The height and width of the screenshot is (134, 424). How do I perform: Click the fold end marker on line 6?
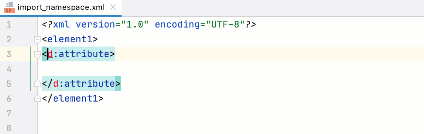[36, 98]
